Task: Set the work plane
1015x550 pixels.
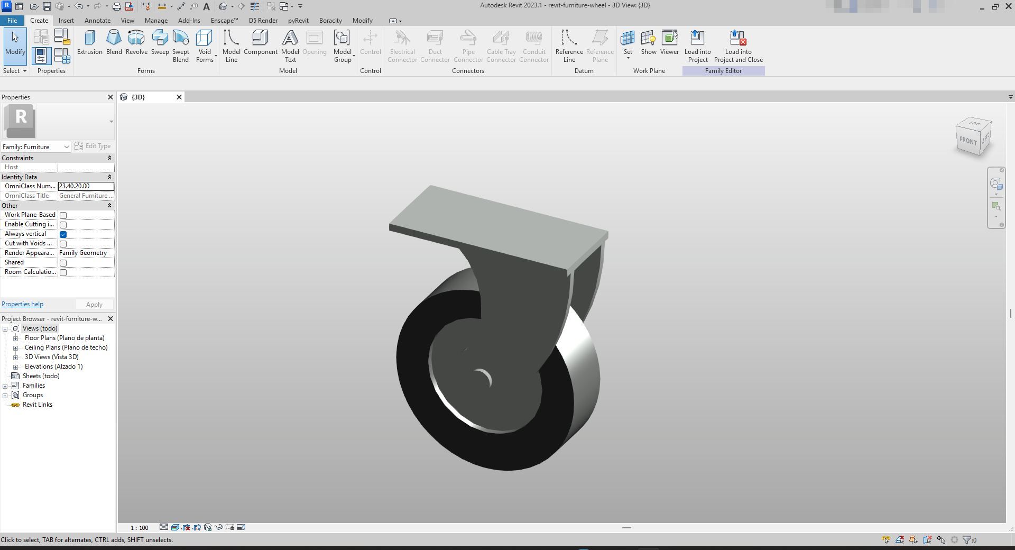Action: click(x=628, y=44)
